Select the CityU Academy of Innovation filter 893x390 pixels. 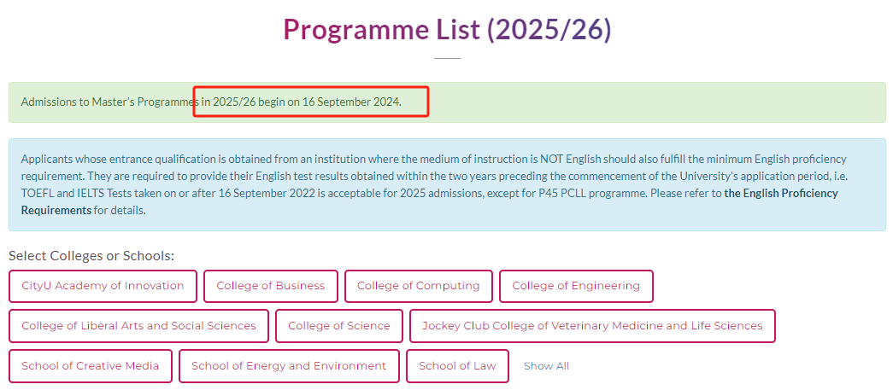103,286
